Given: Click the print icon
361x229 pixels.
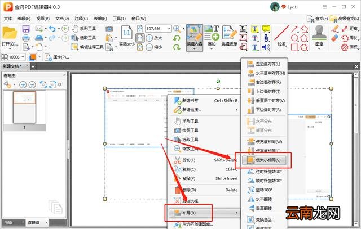Looking at the screenshot, I should pos(26,38).
